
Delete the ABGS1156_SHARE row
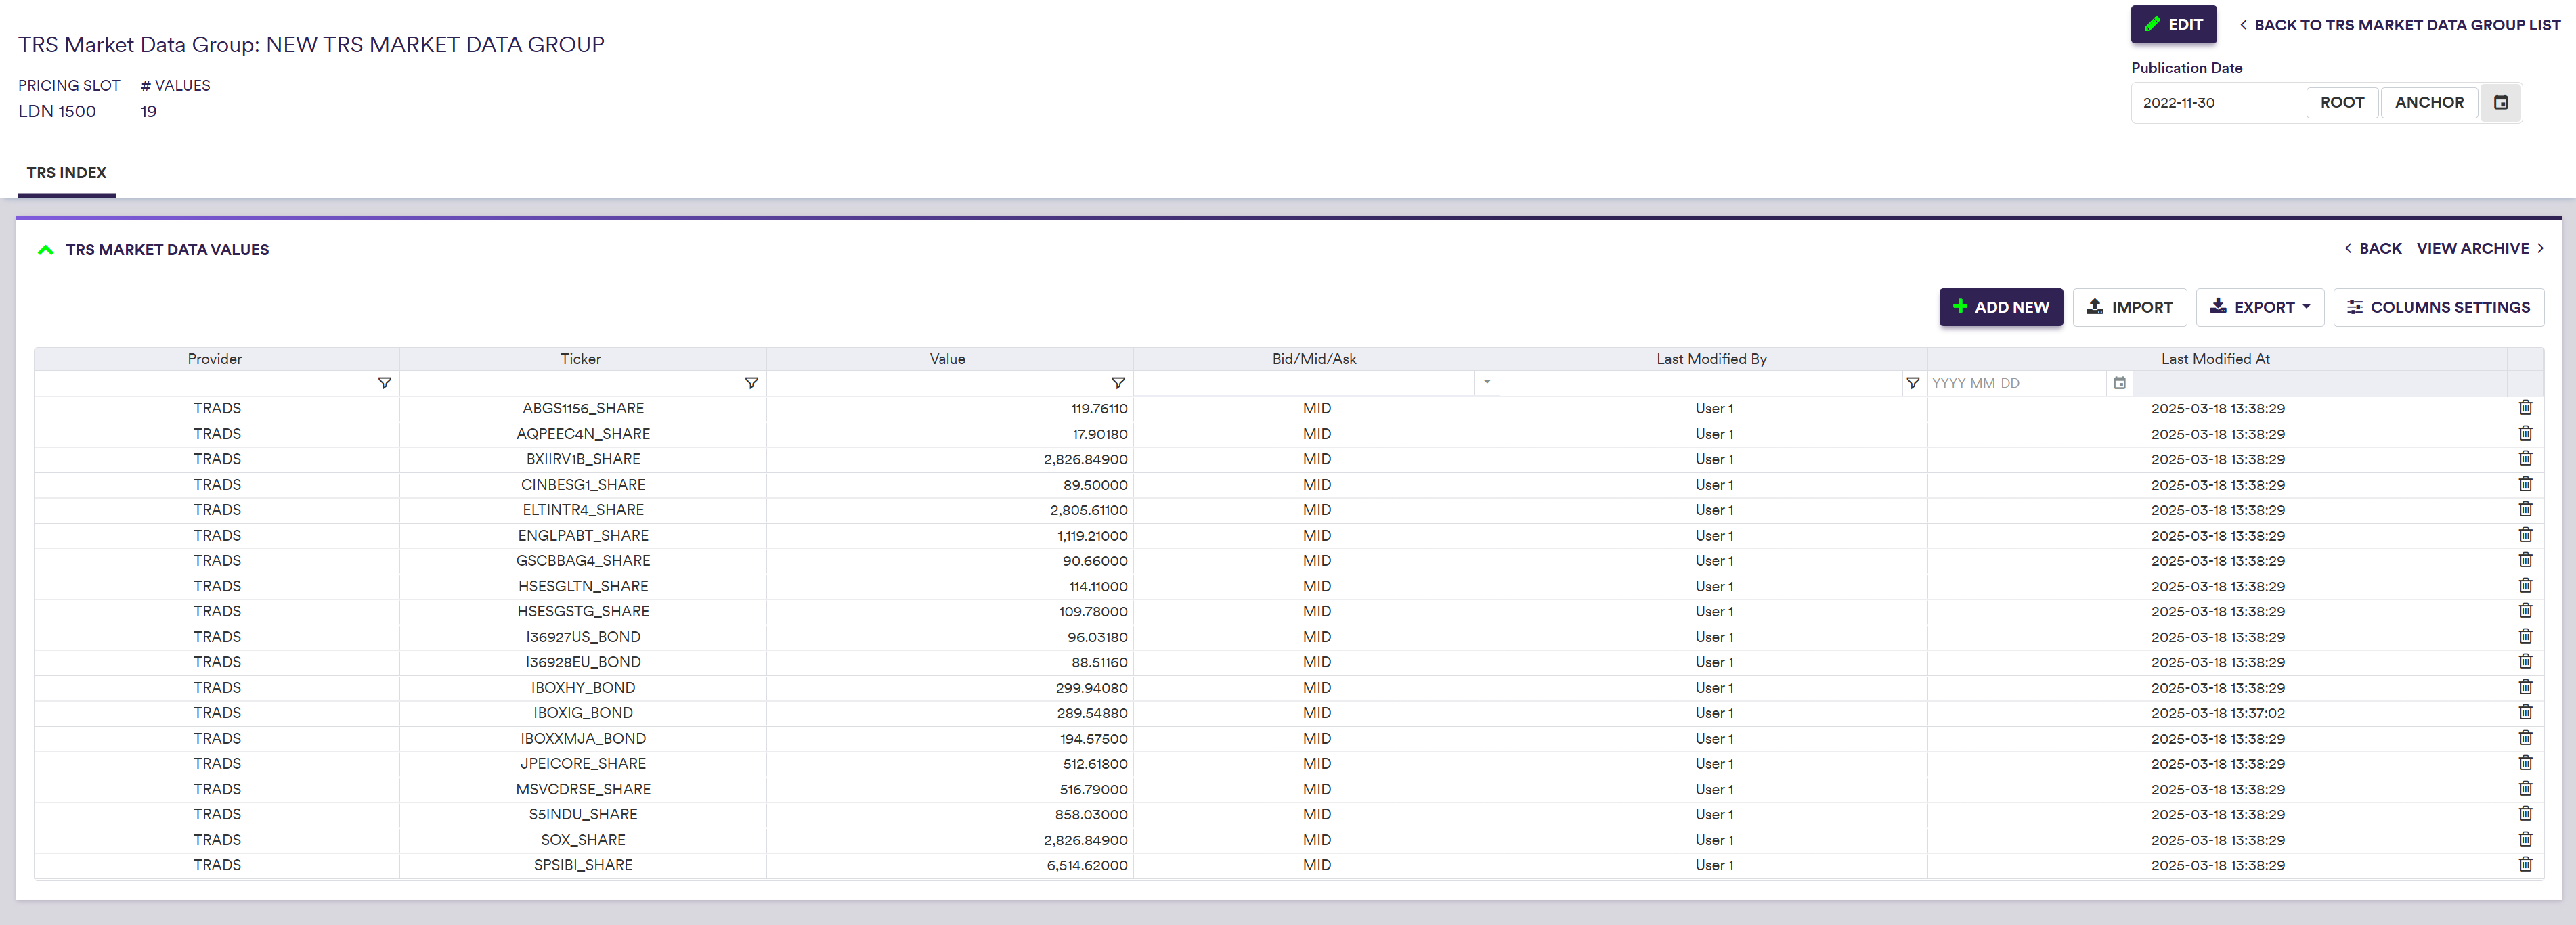point(2525,408)
